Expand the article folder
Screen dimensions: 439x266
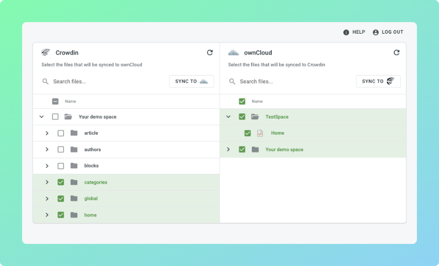click(47, 133)
